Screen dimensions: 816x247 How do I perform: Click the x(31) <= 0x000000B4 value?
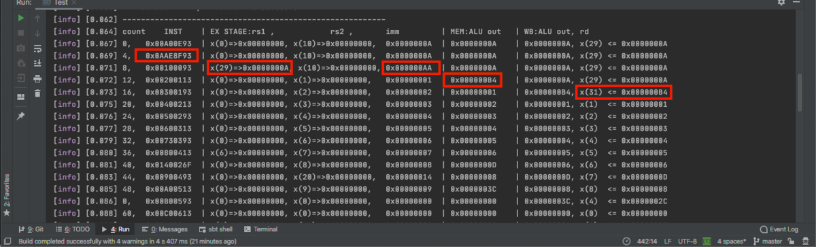click(624, 92)
